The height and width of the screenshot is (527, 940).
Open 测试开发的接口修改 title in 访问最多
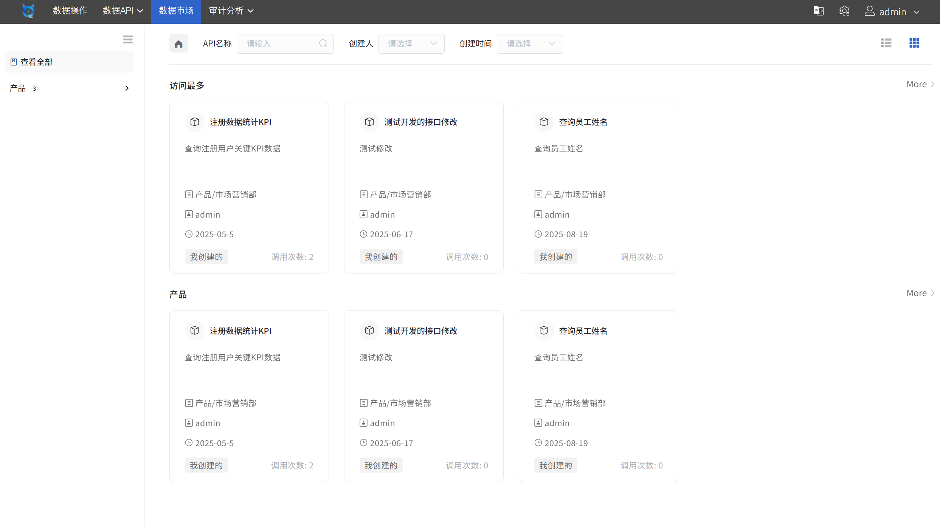pos(421,122)
